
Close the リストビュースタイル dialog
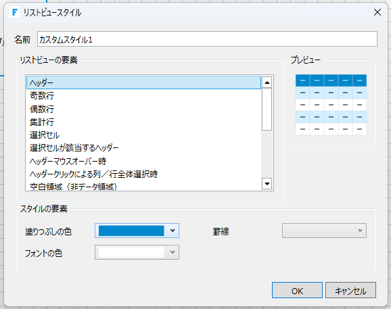coord(377,12)
